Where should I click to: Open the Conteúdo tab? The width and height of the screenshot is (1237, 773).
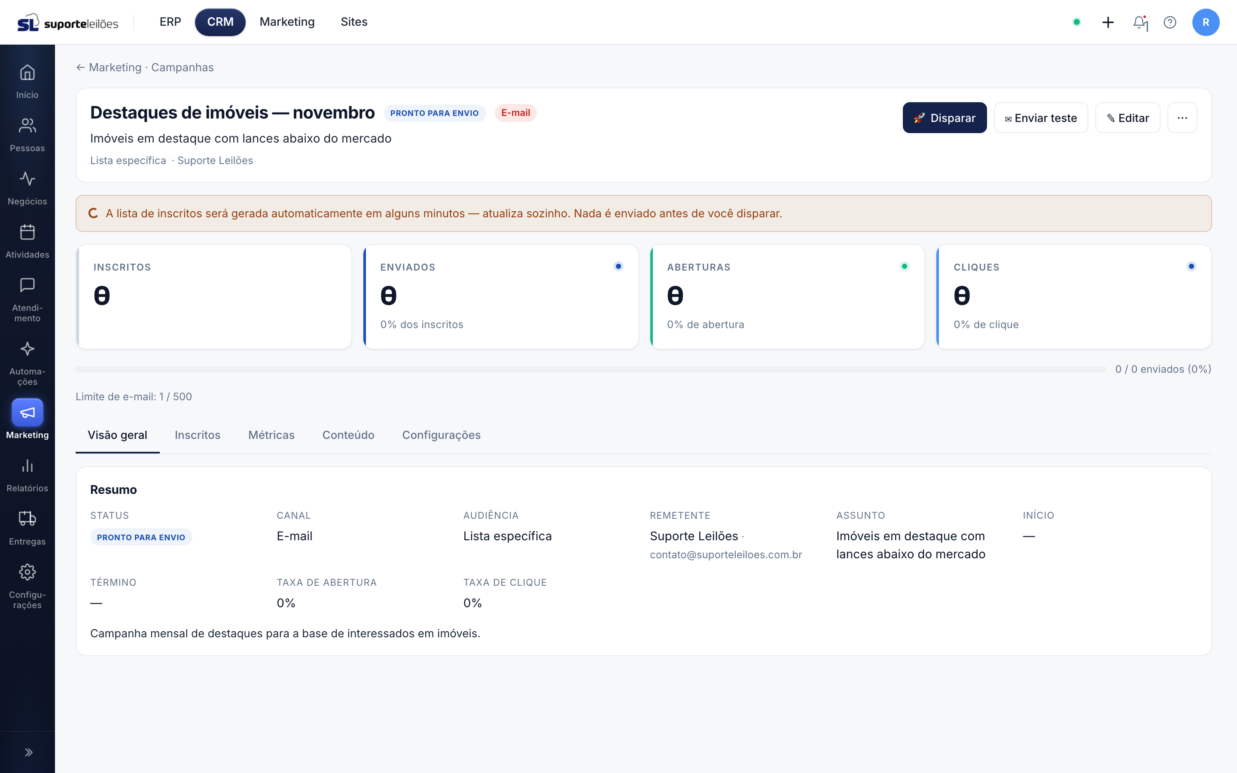tap(348, 435)
